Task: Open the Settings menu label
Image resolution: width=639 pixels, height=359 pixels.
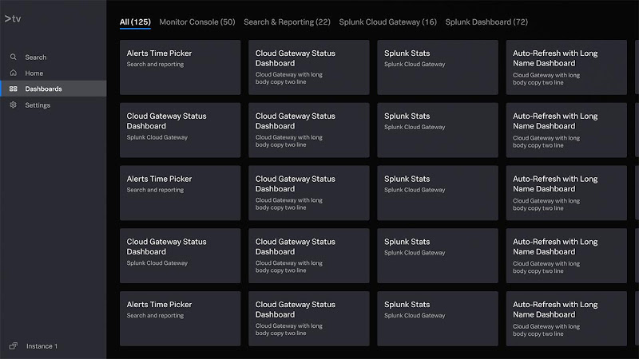Action: pos(38,105)
